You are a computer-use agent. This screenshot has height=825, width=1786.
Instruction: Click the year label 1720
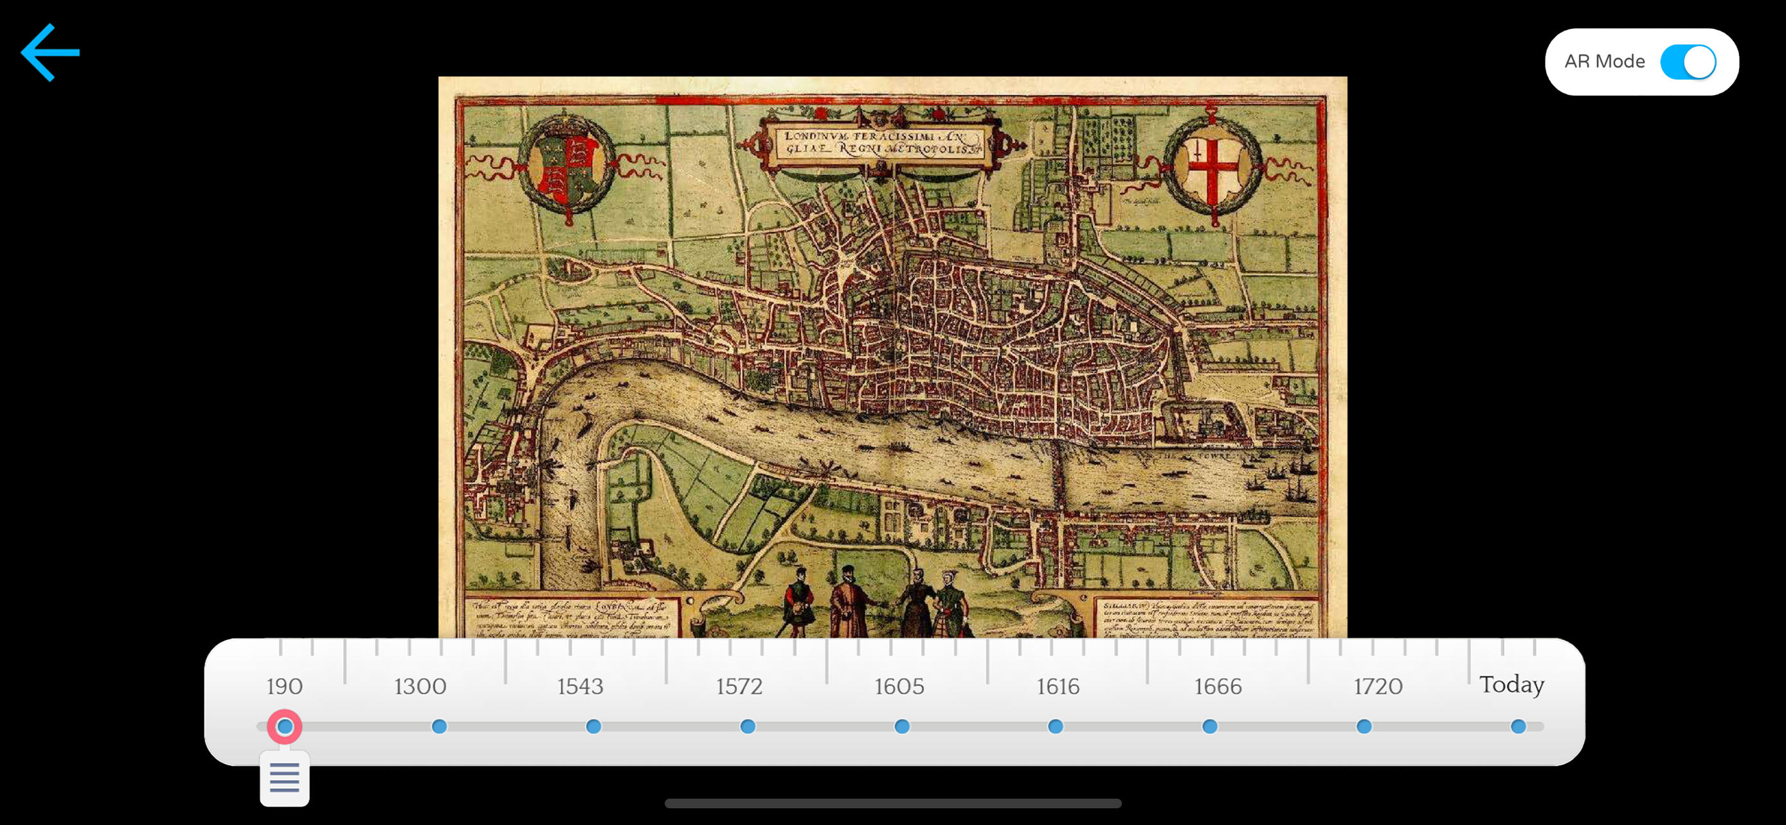[x=1378, y=686]
